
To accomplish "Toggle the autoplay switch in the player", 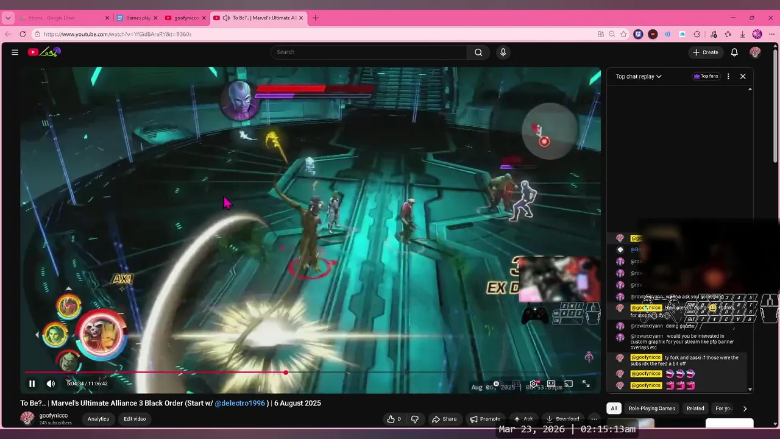I will 497,384.
